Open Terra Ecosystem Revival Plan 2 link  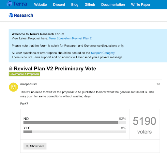pos(70,38)
